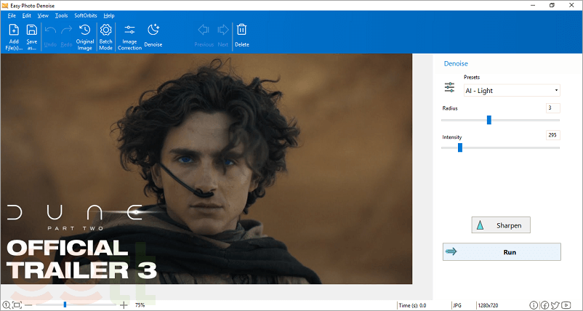The width and height of the screenshot is (583, 311).
Task: Click the Radius slider track
Action: click(x=523, y=120)
